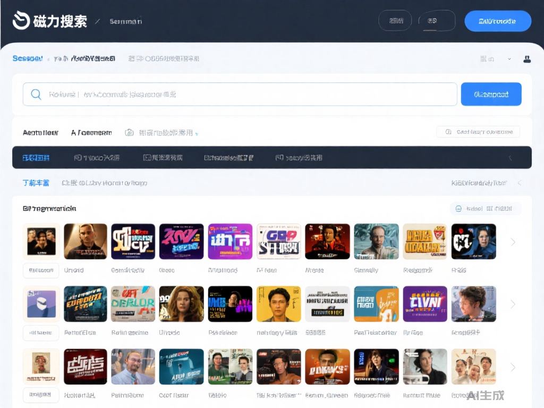Open the teal thumbnail of man with glasses
Viewport: 544px width, 408px height.
tap(376, 242)
